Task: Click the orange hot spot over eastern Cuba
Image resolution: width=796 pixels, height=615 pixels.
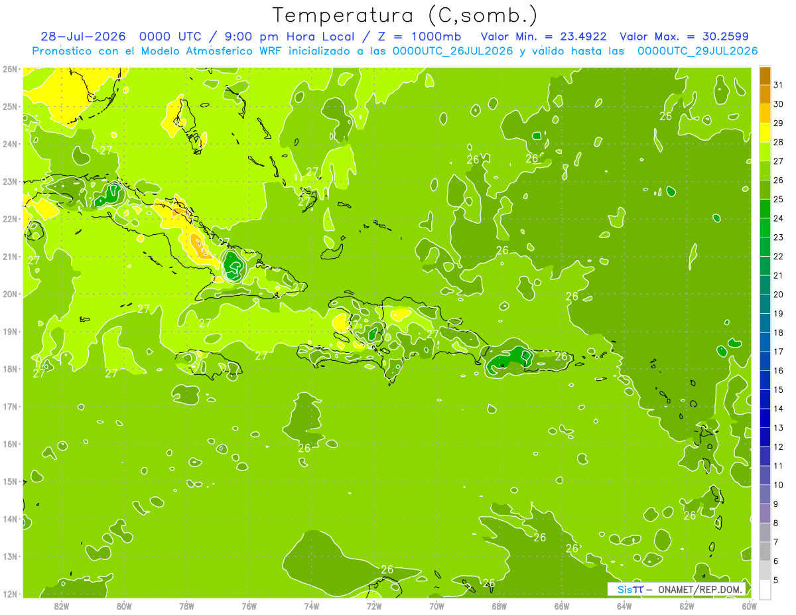Action: tap(198, 245)
